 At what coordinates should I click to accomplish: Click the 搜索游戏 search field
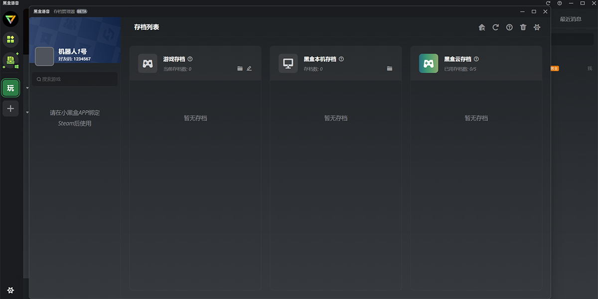pos(75,79)
